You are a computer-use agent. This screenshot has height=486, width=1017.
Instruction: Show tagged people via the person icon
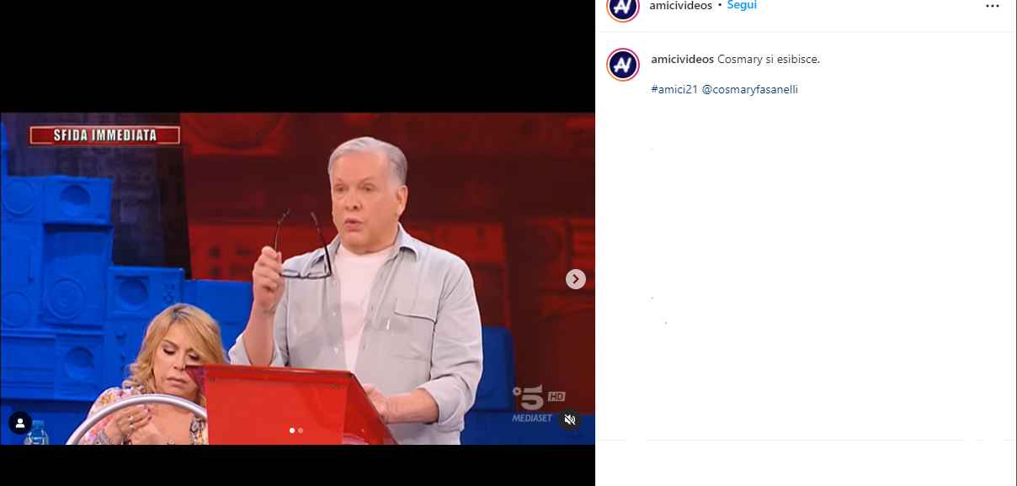(20, 423)
